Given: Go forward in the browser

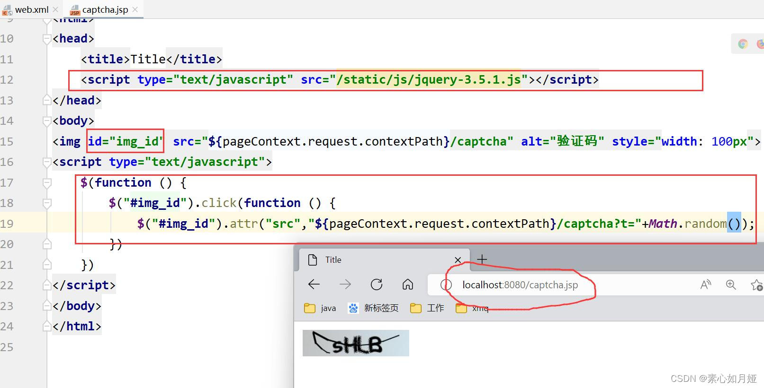Looking at the screenshot, I should [345, 285].
